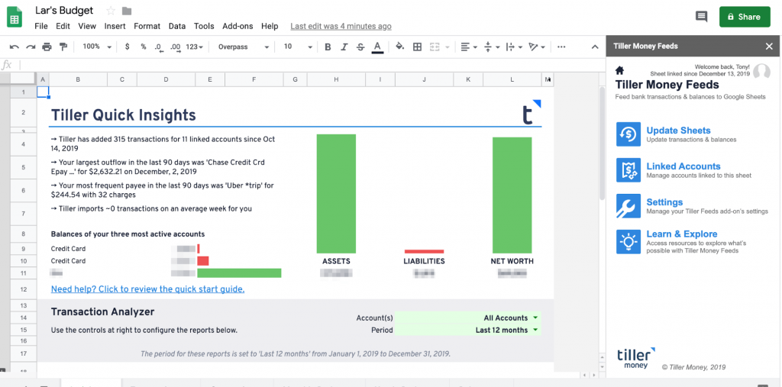This screenshot has height=387, width=782.
Task: Open text rotation dropdown
Action: pyautogui.click(x=537, y=47)
